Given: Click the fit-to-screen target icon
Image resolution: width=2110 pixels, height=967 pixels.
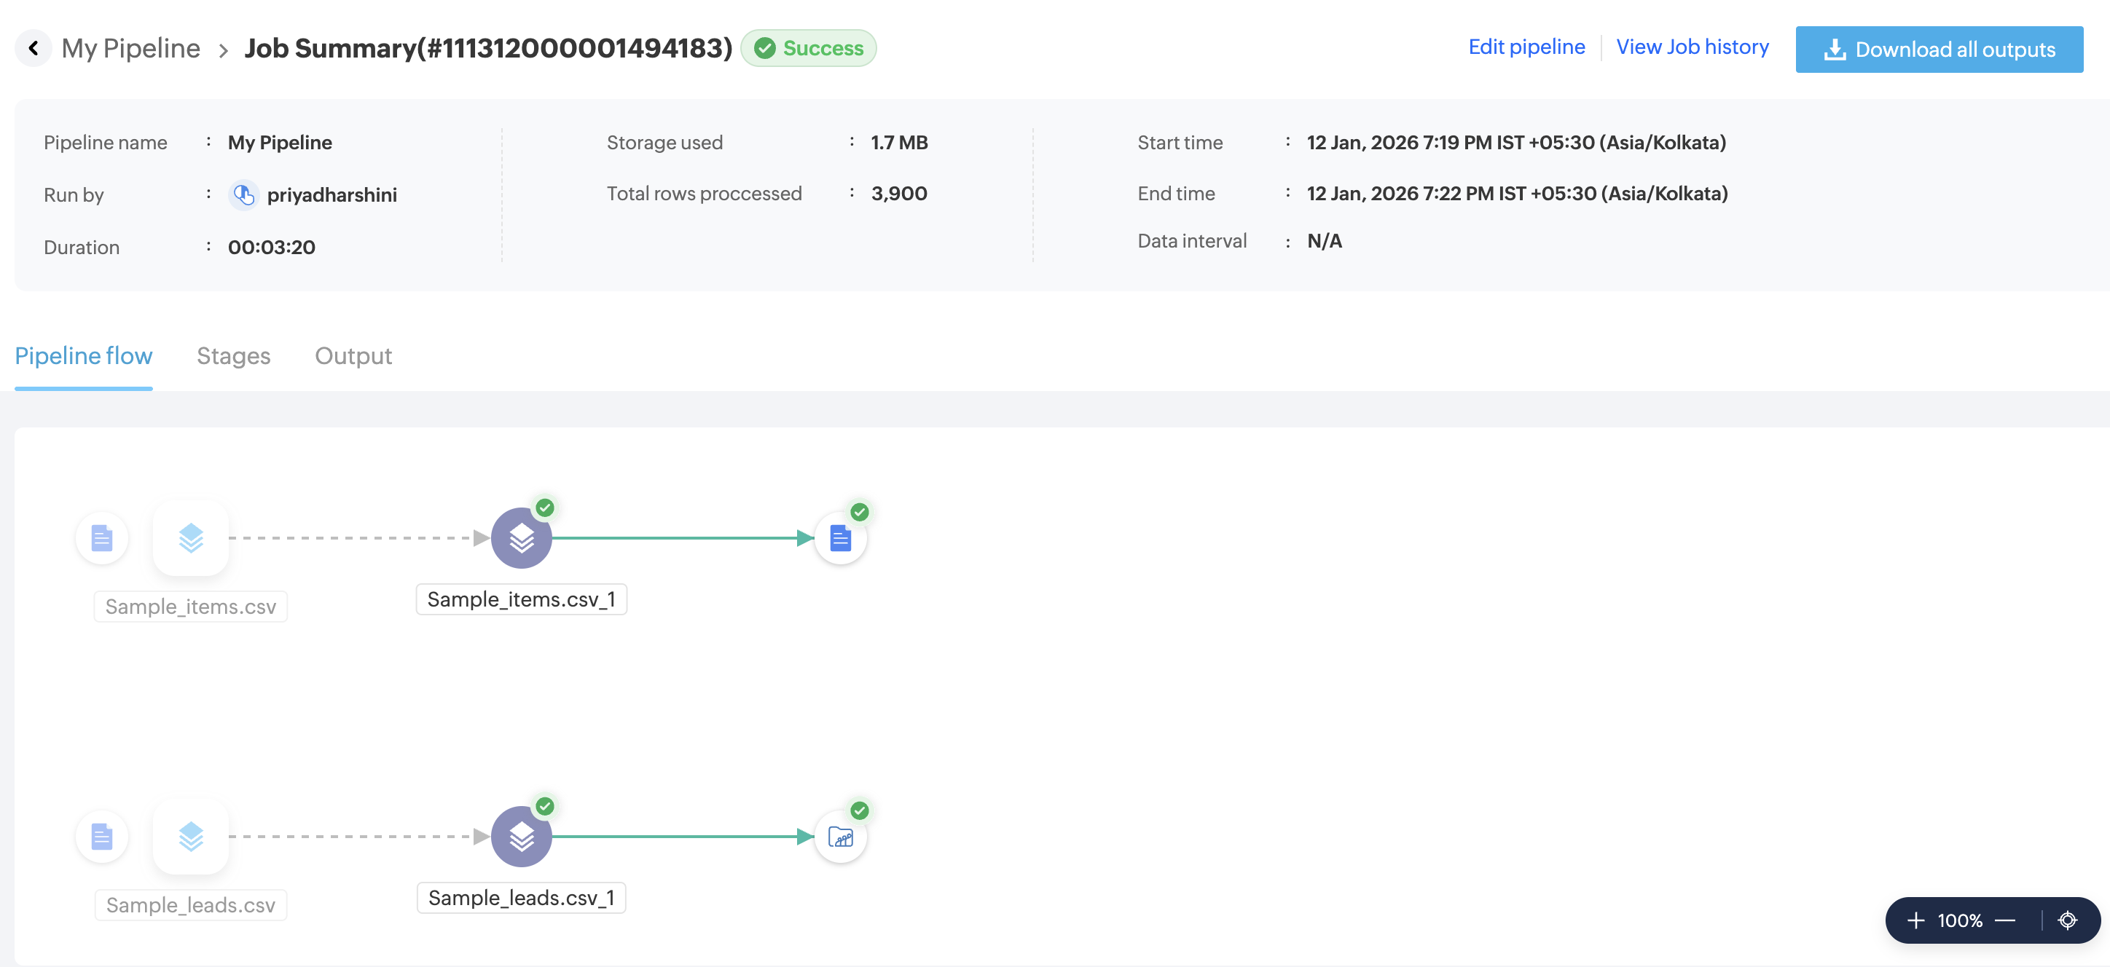Looking at the screenshot, I should coord(2068,920).
